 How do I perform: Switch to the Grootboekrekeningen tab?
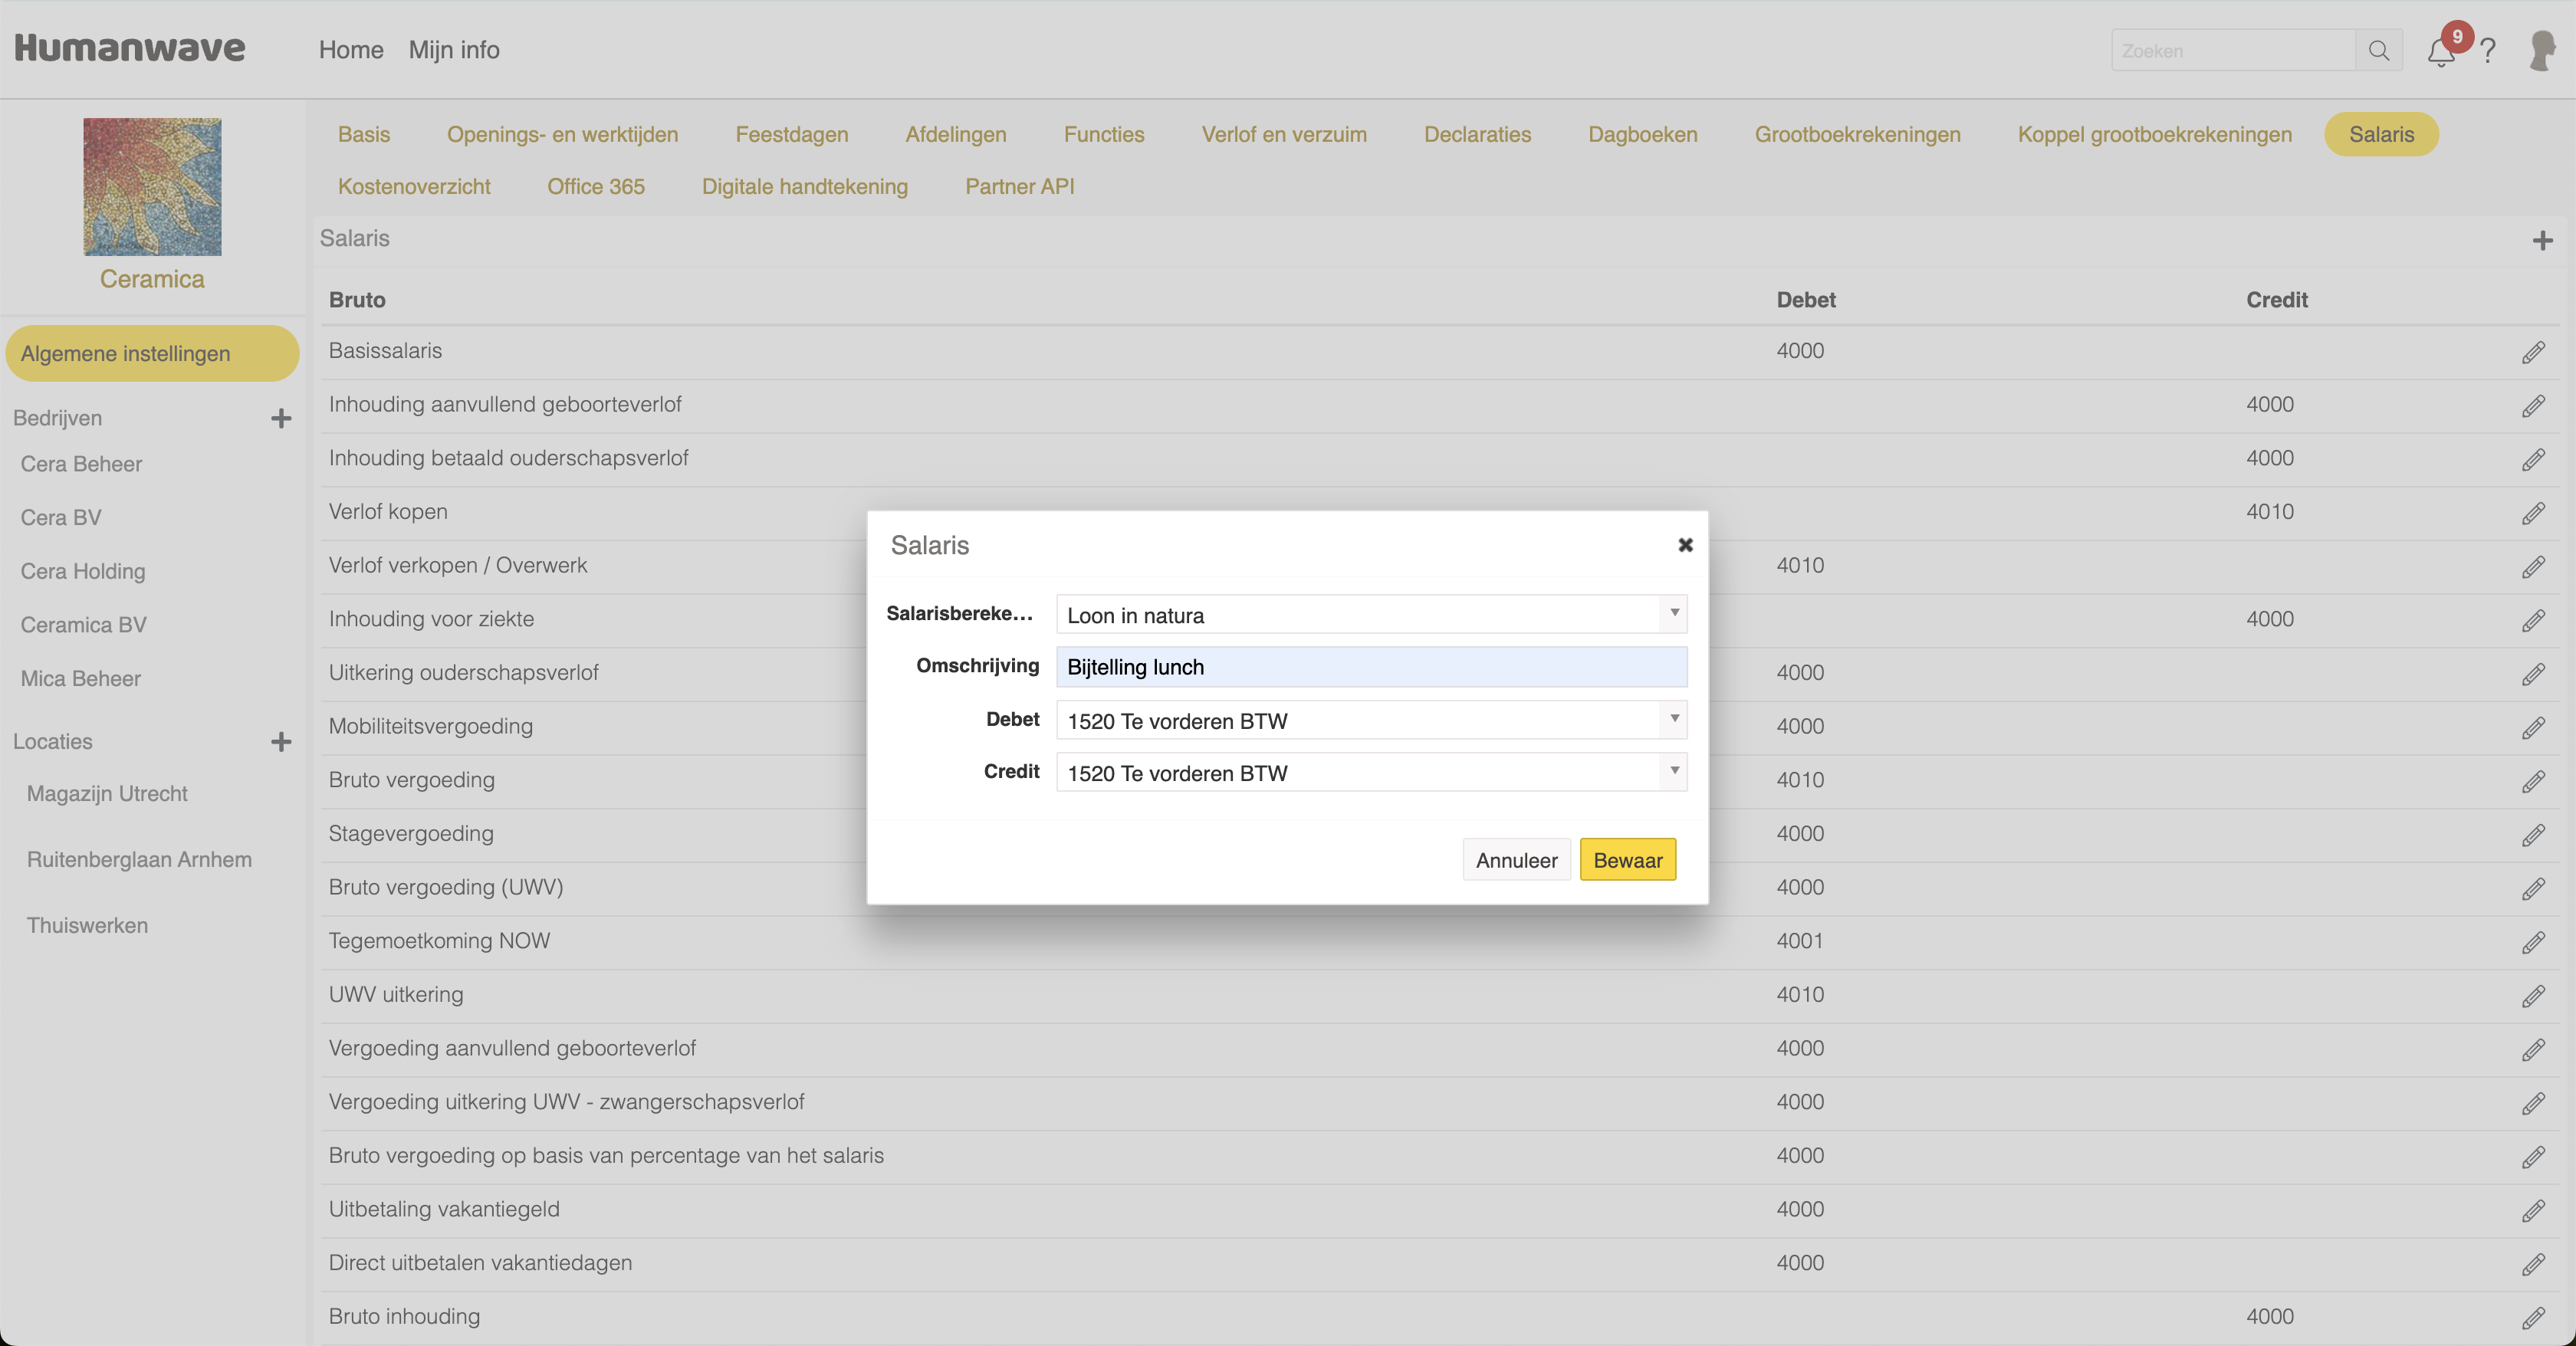[1857, 134]
